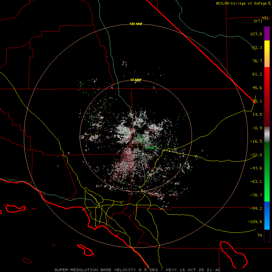Click the VEL legend title
This screenshot has height=272, width=272.
tap(265, 18)
